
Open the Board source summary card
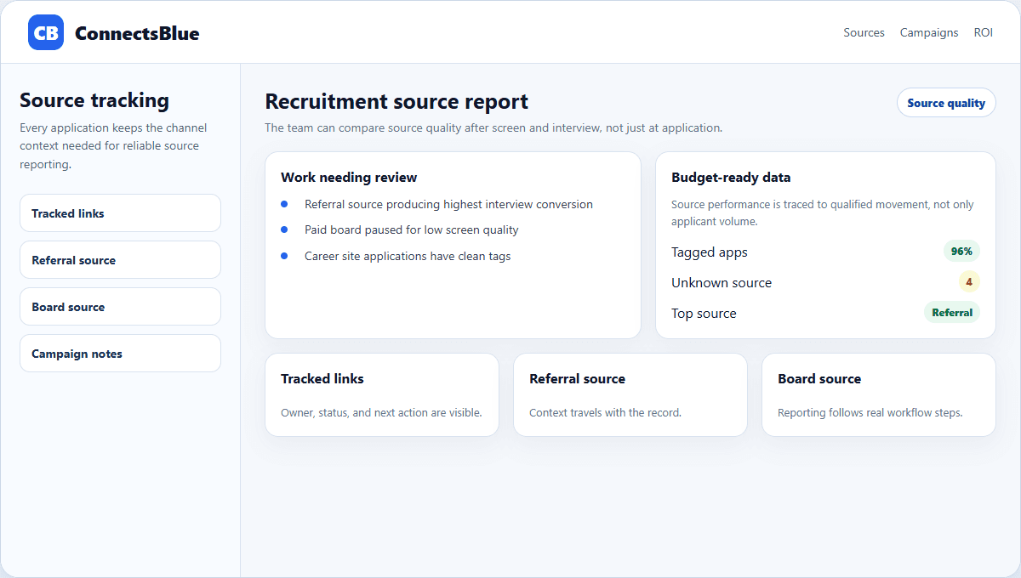(879, 395)
